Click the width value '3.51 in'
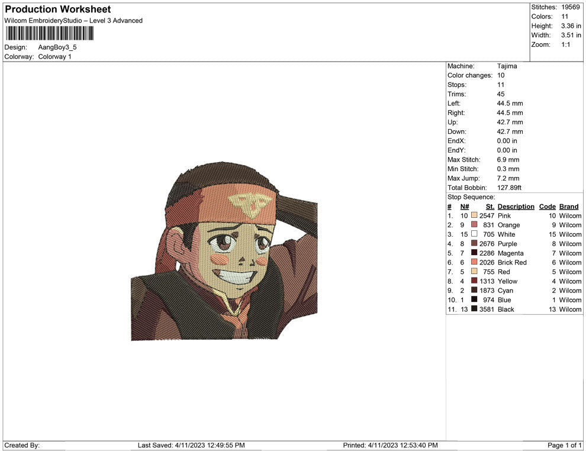This screenshot has width=586, height=451. [x=571, y=35]
